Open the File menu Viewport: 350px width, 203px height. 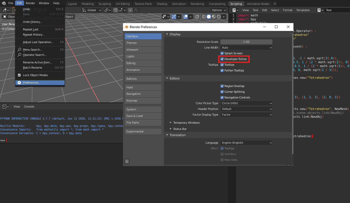point(11,3)
